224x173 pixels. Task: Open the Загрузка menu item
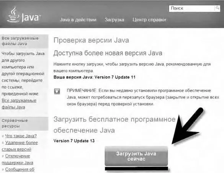pyautogui.click(x=114, y=20)
